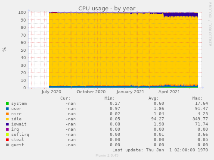Click the 'guest' legend label

(x=18, y=145)
